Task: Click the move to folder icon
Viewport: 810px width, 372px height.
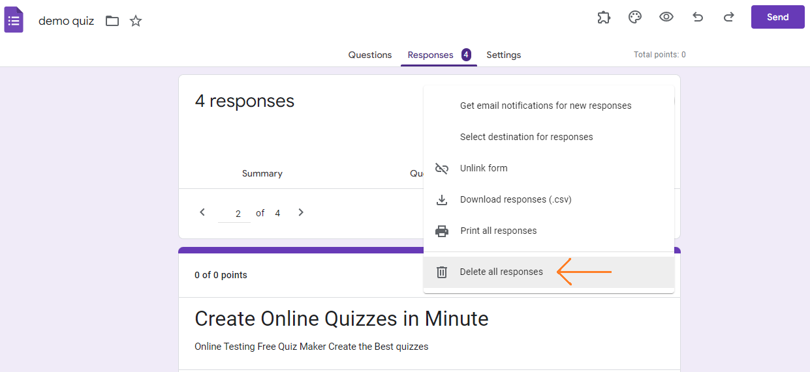Action: 112,21
